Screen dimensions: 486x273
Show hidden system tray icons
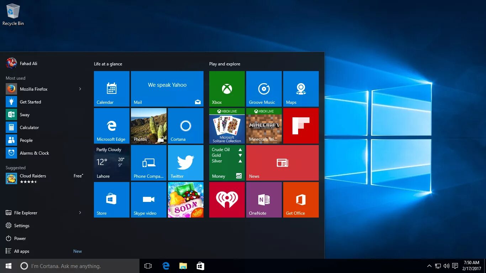[x=429, y=266]
